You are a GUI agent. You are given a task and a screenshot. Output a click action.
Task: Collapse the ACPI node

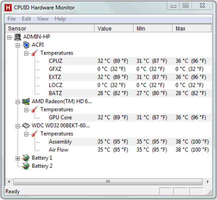18,45
